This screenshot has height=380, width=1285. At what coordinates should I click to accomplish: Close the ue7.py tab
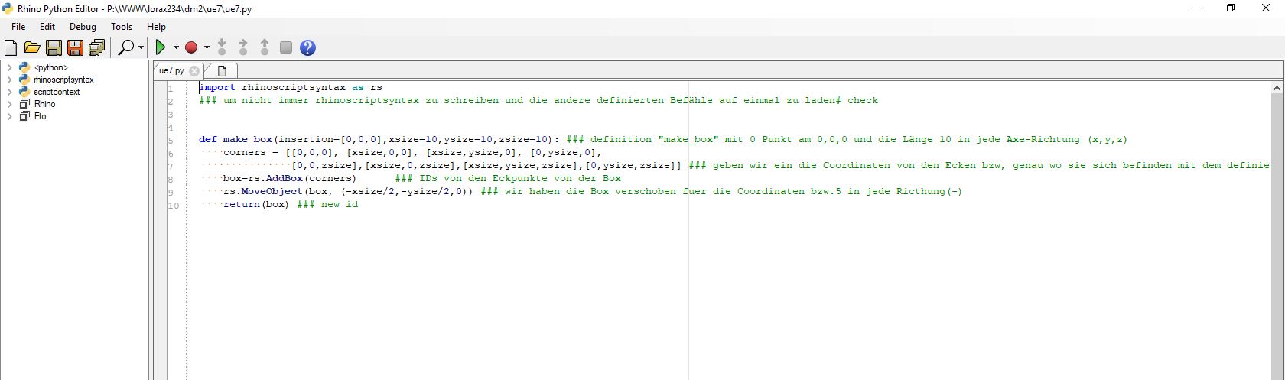(194, 71)
